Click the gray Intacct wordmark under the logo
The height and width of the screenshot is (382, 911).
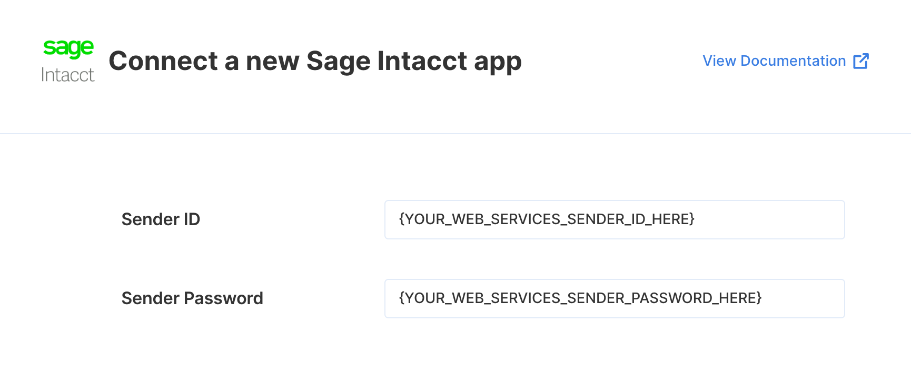pos(68,75)
